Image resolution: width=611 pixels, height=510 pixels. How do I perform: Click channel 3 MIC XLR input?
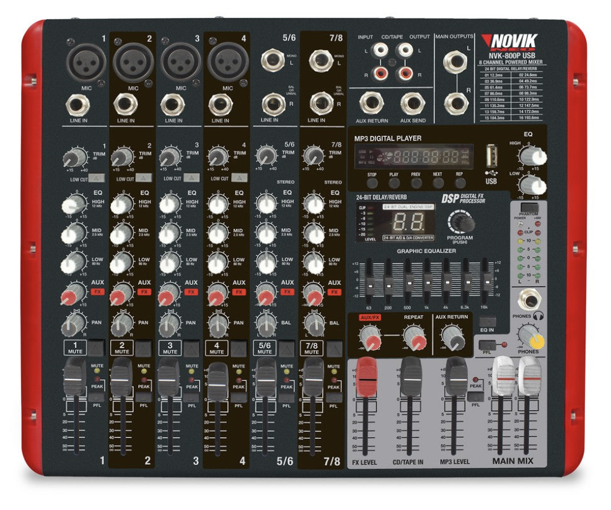(180, 63)
